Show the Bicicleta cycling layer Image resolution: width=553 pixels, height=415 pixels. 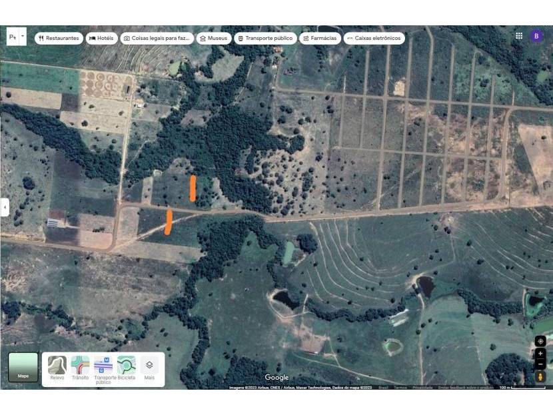click(127, 367)
